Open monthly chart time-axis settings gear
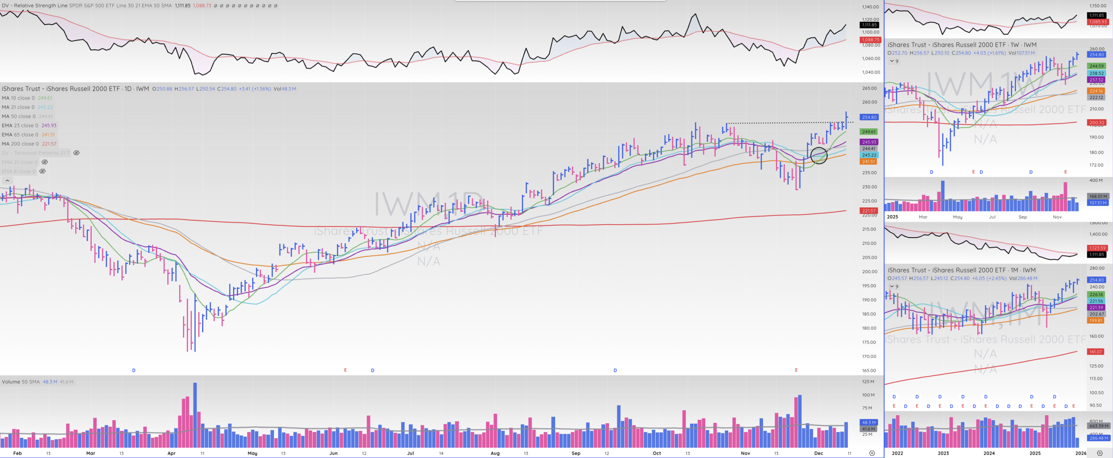This screenshot has height=458, width=1113. coord(1100,453)
